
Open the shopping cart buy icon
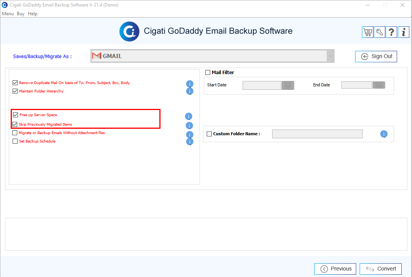368,32
